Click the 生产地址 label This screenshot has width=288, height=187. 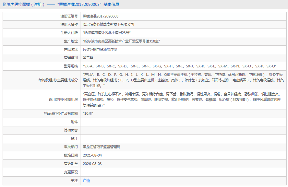pos(71,41)
